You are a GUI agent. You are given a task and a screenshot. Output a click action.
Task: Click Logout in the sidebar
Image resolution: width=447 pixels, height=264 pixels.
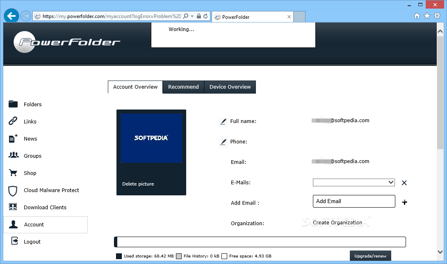[32, 242]
